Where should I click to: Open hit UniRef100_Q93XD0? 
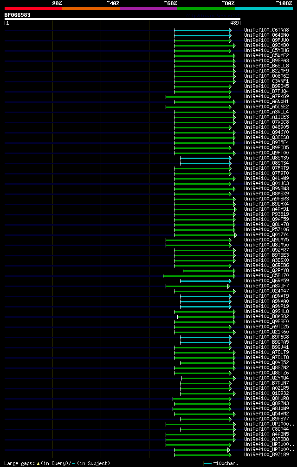click(x=266, y=45)
